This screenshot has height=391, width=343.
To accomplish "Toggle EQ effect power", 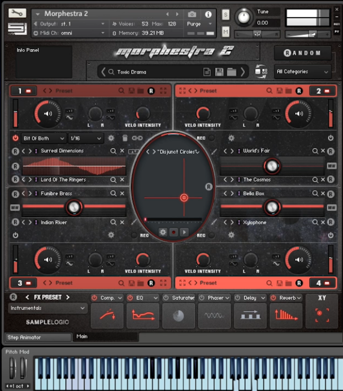I will pyautogui.click(x=130, y=298).
